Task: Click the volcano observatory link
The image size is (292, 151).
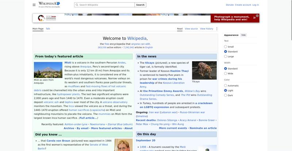Action: click(115, 102)
